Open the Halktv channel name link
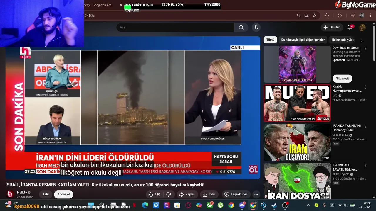This screenshot has width=376, height=211. point(22,193)
